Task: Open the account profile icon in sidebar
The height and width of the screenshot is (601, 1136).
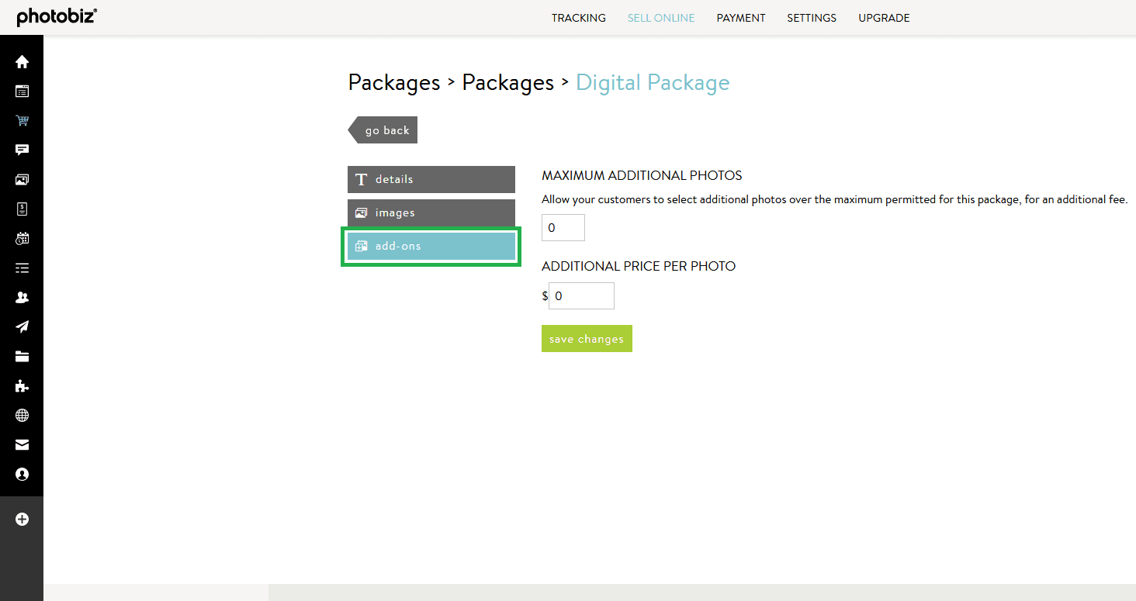Action: [x=22, y=474]
